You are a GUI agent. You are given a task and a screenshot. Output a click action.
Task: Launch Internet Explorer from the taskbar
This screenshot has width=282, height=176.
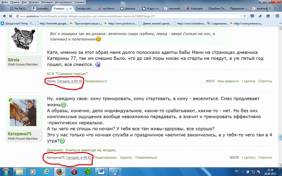pos(47,171)
